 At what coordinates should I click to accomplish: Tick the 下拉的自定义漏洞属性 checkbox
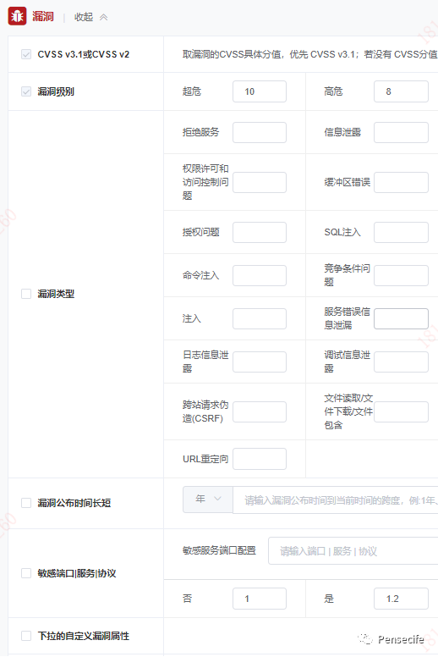(26, 636)
